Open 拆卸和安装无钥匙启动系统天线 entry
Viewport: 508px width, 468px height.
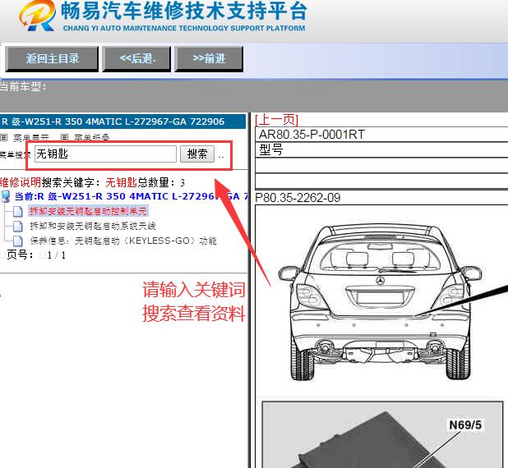93,226
